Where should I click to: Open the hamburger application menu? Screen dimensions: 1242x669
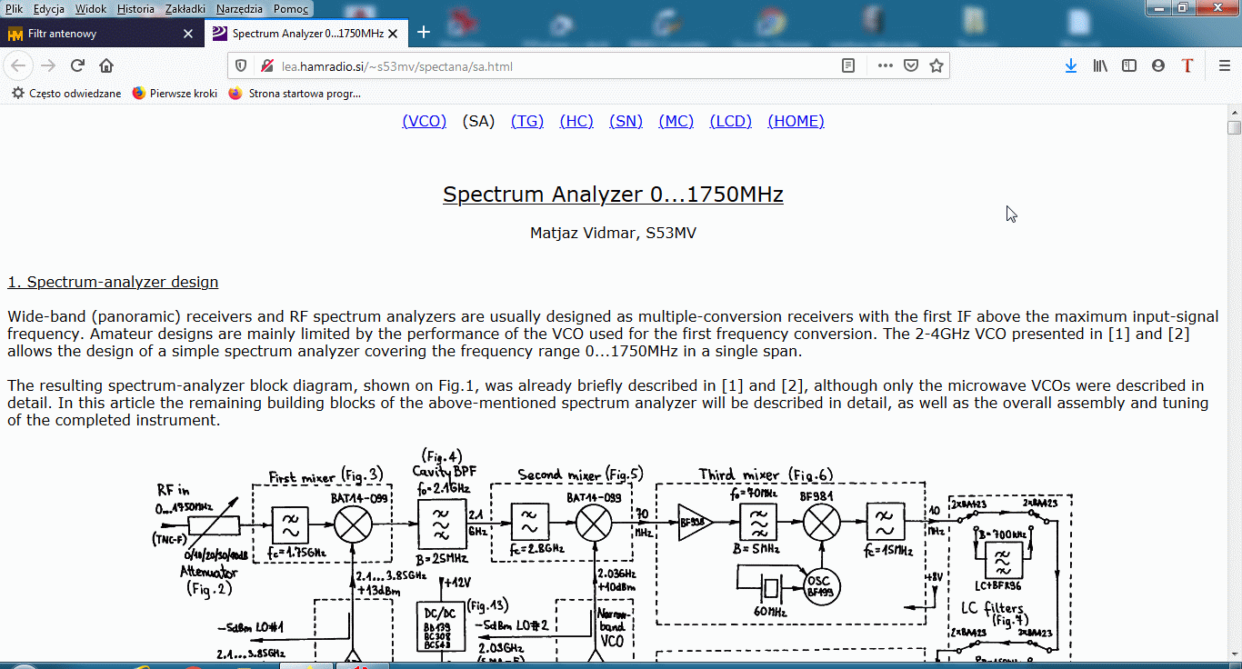(1224, 65)
